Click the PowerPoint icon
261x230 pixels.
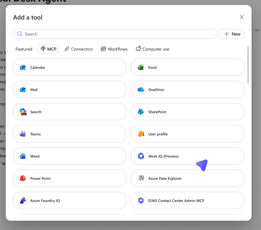tap(23, 179)
